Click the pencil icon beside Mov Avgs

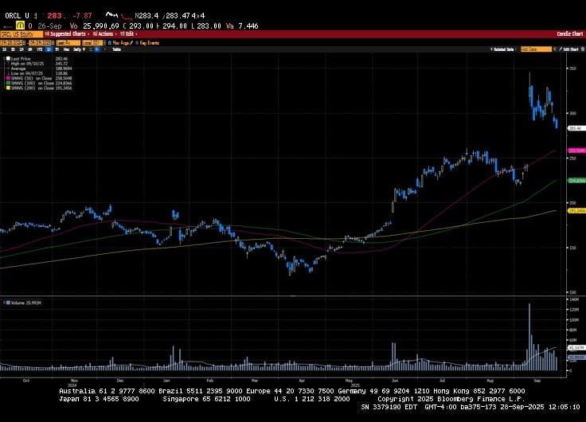[131, 42]
